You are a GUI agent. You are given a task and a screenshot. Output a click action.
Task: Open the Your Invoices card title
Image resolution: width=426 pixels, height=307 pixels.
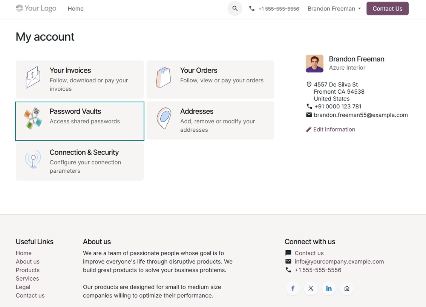tap(70, 70)
